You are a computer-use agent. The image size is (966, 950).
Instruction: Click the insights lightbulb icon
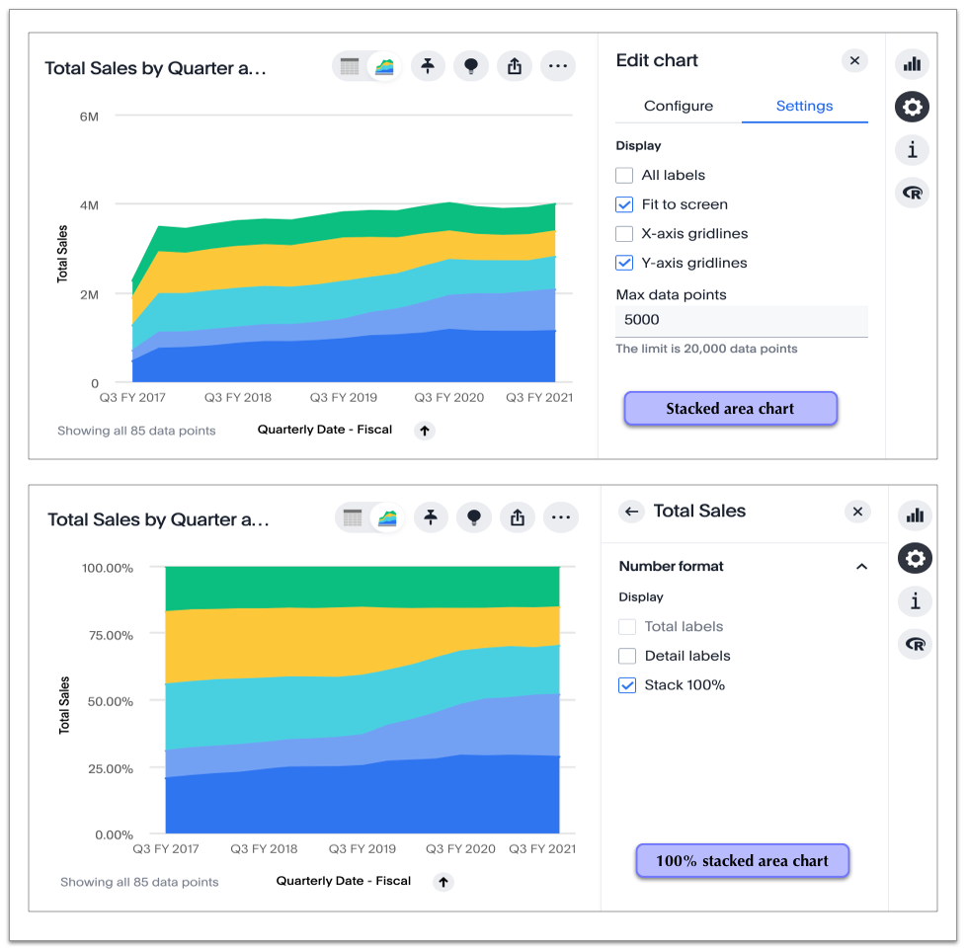pos(471,65)
